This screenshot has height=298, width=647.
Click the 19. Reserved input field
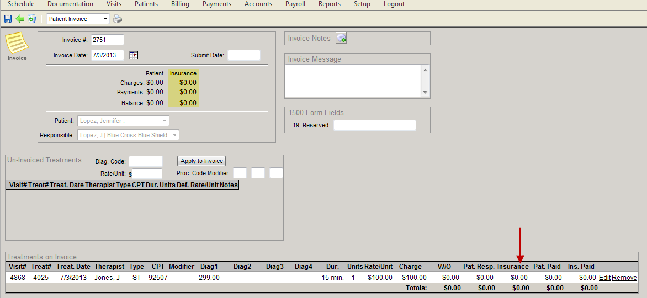click(375, 125)
